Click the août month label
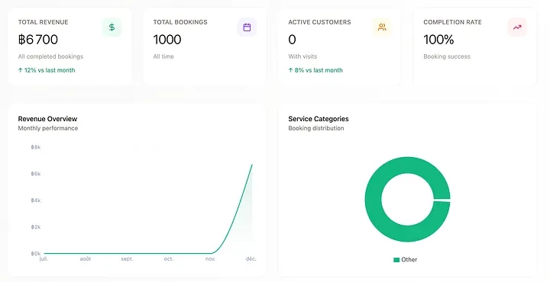Image resolution: width=550 pixels, height=282 pixels. point(86,259)
